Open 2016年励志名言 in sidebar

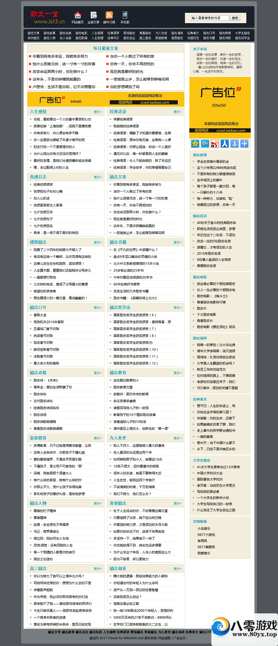click(x=209, y=253)
